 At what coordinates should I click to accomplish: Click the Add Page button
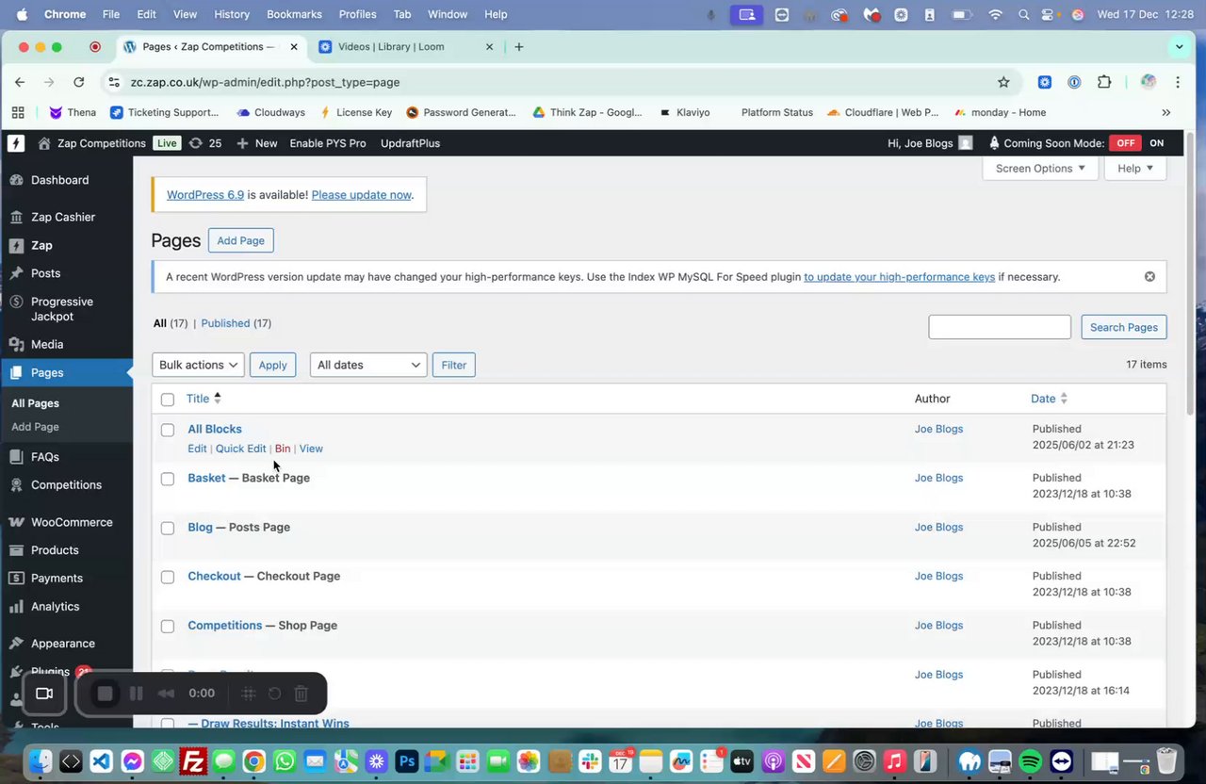241,240
